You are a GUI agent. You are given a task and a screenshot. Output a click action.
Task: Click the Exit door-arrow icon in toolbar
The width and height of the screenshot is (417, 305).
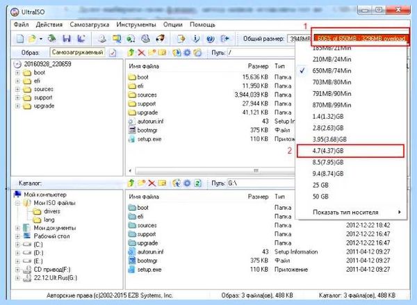click(x=224, y=39)
